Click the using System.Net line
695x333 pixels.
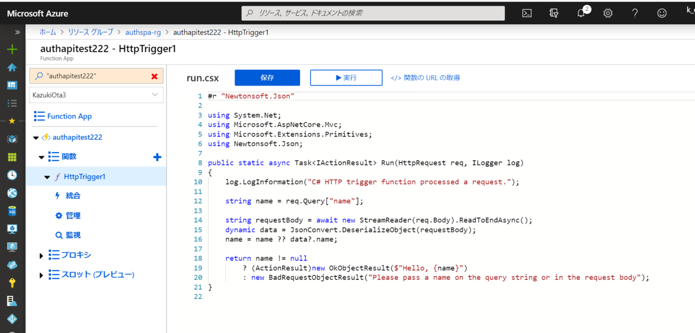pyautogui.click(x=244, y=115)
